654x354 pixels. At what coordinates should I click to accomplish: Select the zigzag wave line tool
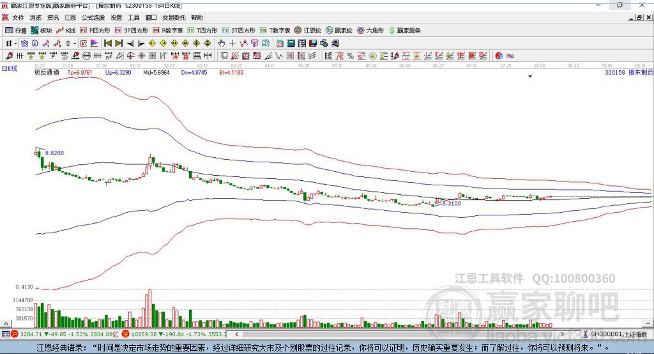click(278, 56)
